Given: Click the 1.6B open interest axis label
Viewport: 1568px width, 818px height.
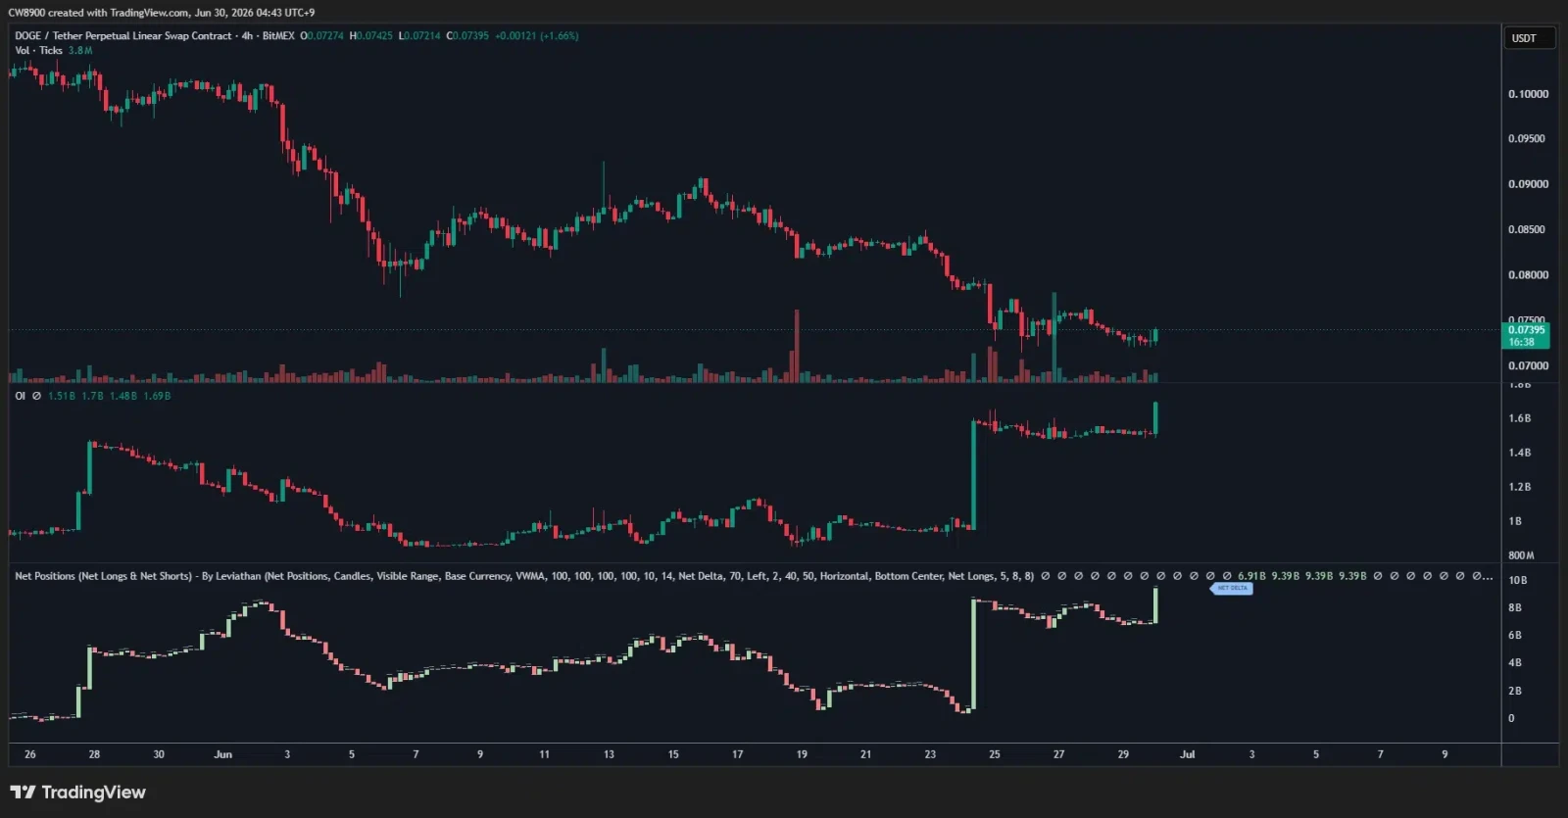Looking at the screenshot, I should (x=1520, y=418).
